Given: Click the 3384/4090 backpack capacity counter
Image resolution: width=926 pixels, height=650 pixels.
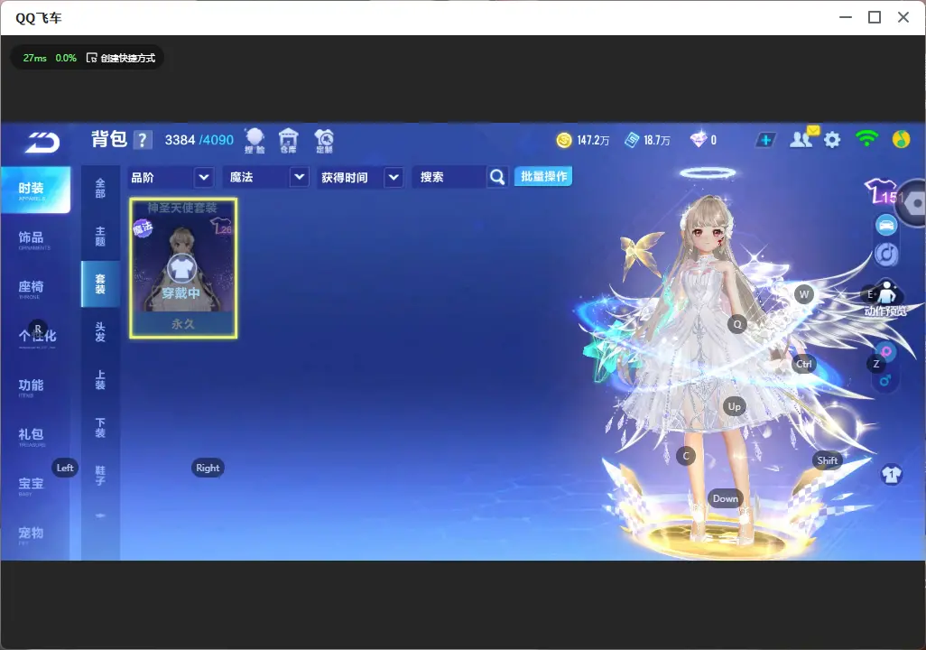Looking at the screenshot, I should [x=199, y=140].
